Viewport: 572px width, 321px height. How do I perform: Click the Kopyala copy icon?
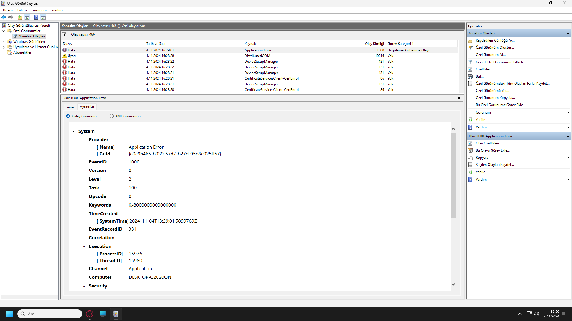(x=470, y=158)
